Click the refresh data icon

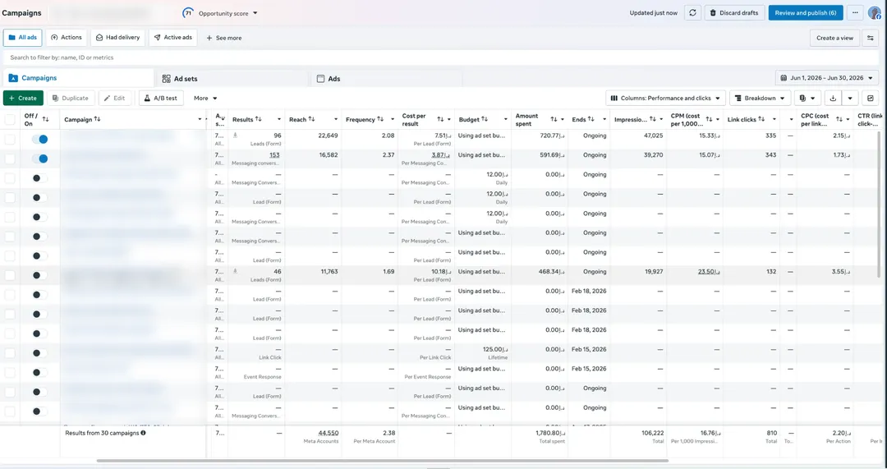coord(692,12)
